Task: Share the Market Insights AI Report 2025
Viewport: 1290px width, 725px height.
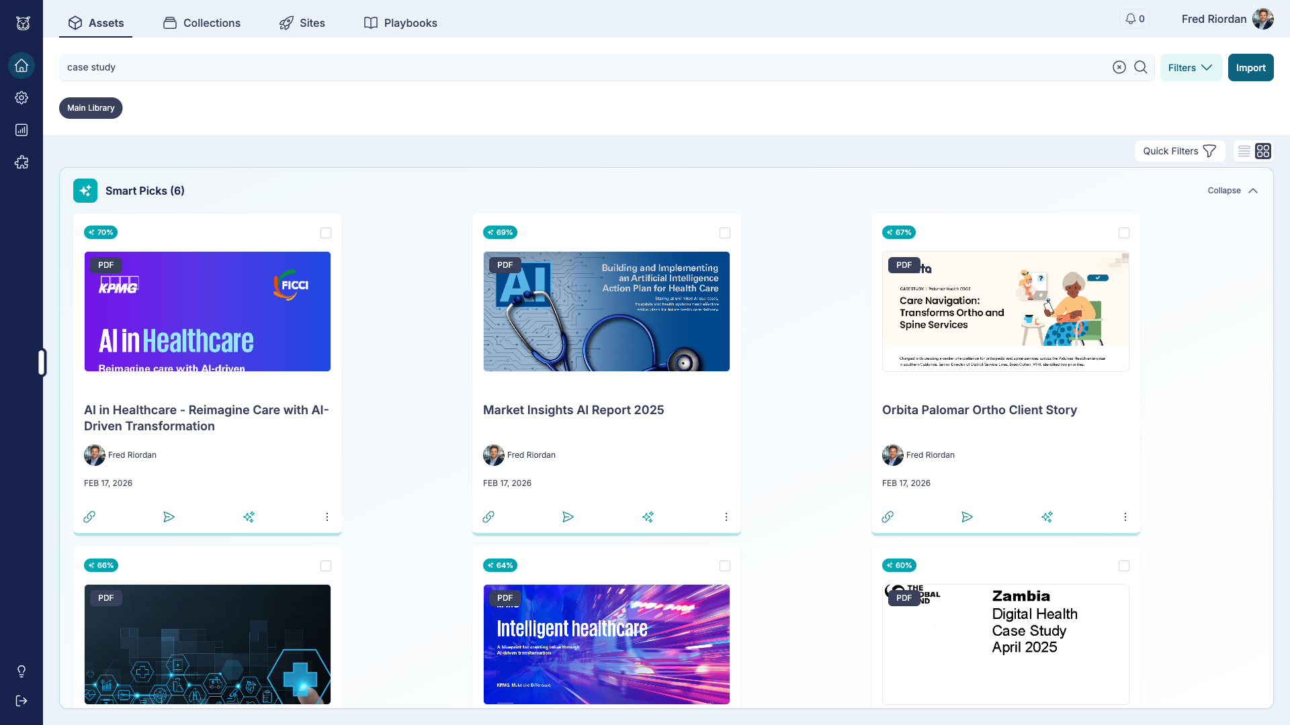Action: tap(568, 517)
